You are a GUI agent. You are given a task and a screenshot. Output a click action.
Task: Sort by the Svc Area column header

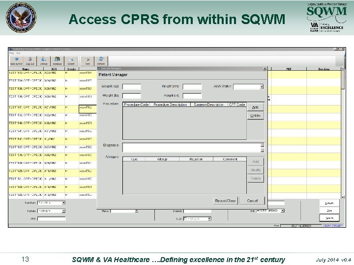click(x=324, y=69)
